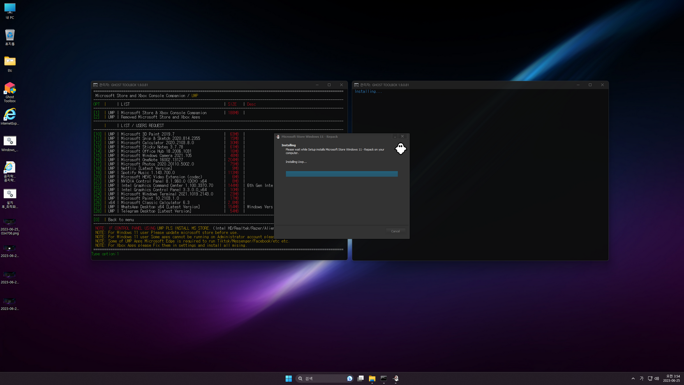
Task: Open the 내 PC desktop icon
Action: pos(10,11)
